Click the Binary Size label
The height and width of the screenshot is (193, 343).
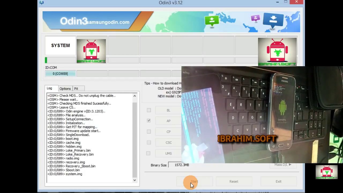click(159, 165)
